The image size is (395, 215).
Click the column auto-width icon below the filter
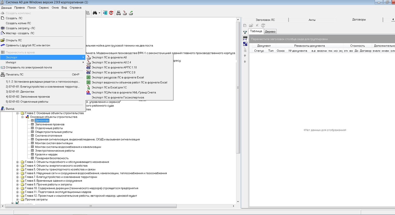[x=245, y=38]
